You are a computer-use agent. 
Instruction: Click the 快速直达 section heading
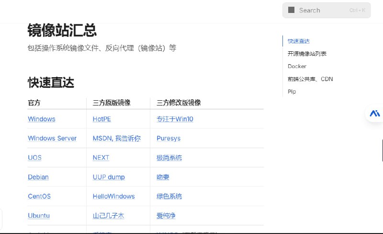pyautogui.click(x=51, y=82)
